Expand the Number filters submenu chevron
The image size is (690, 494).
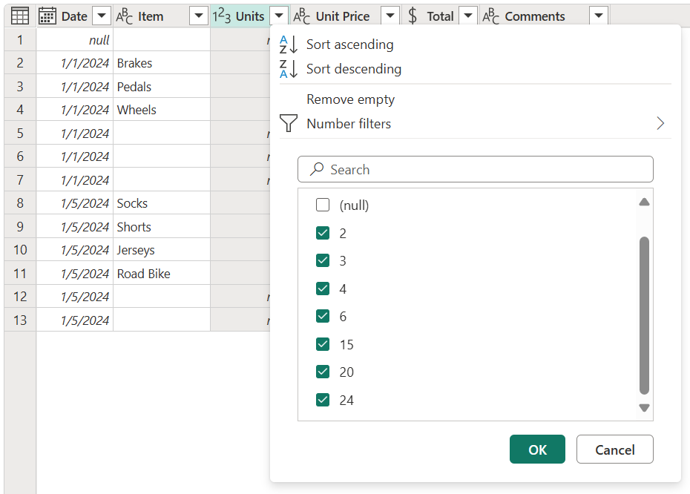660,123
